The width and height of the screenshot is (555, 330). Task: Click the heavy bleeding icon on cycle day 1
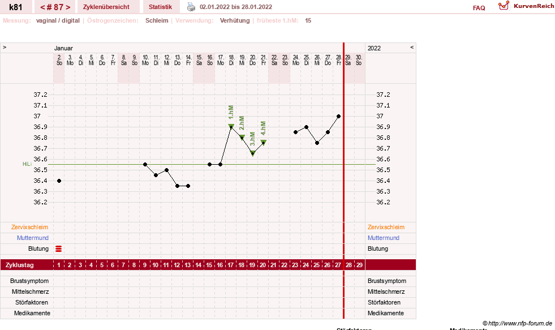click(x=59, y=249)
